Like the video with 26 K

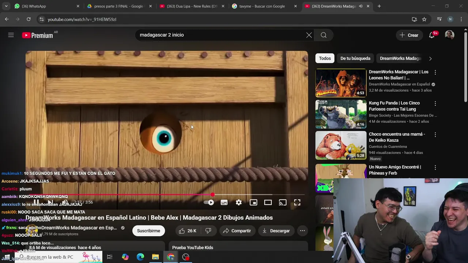coord(187,231)
